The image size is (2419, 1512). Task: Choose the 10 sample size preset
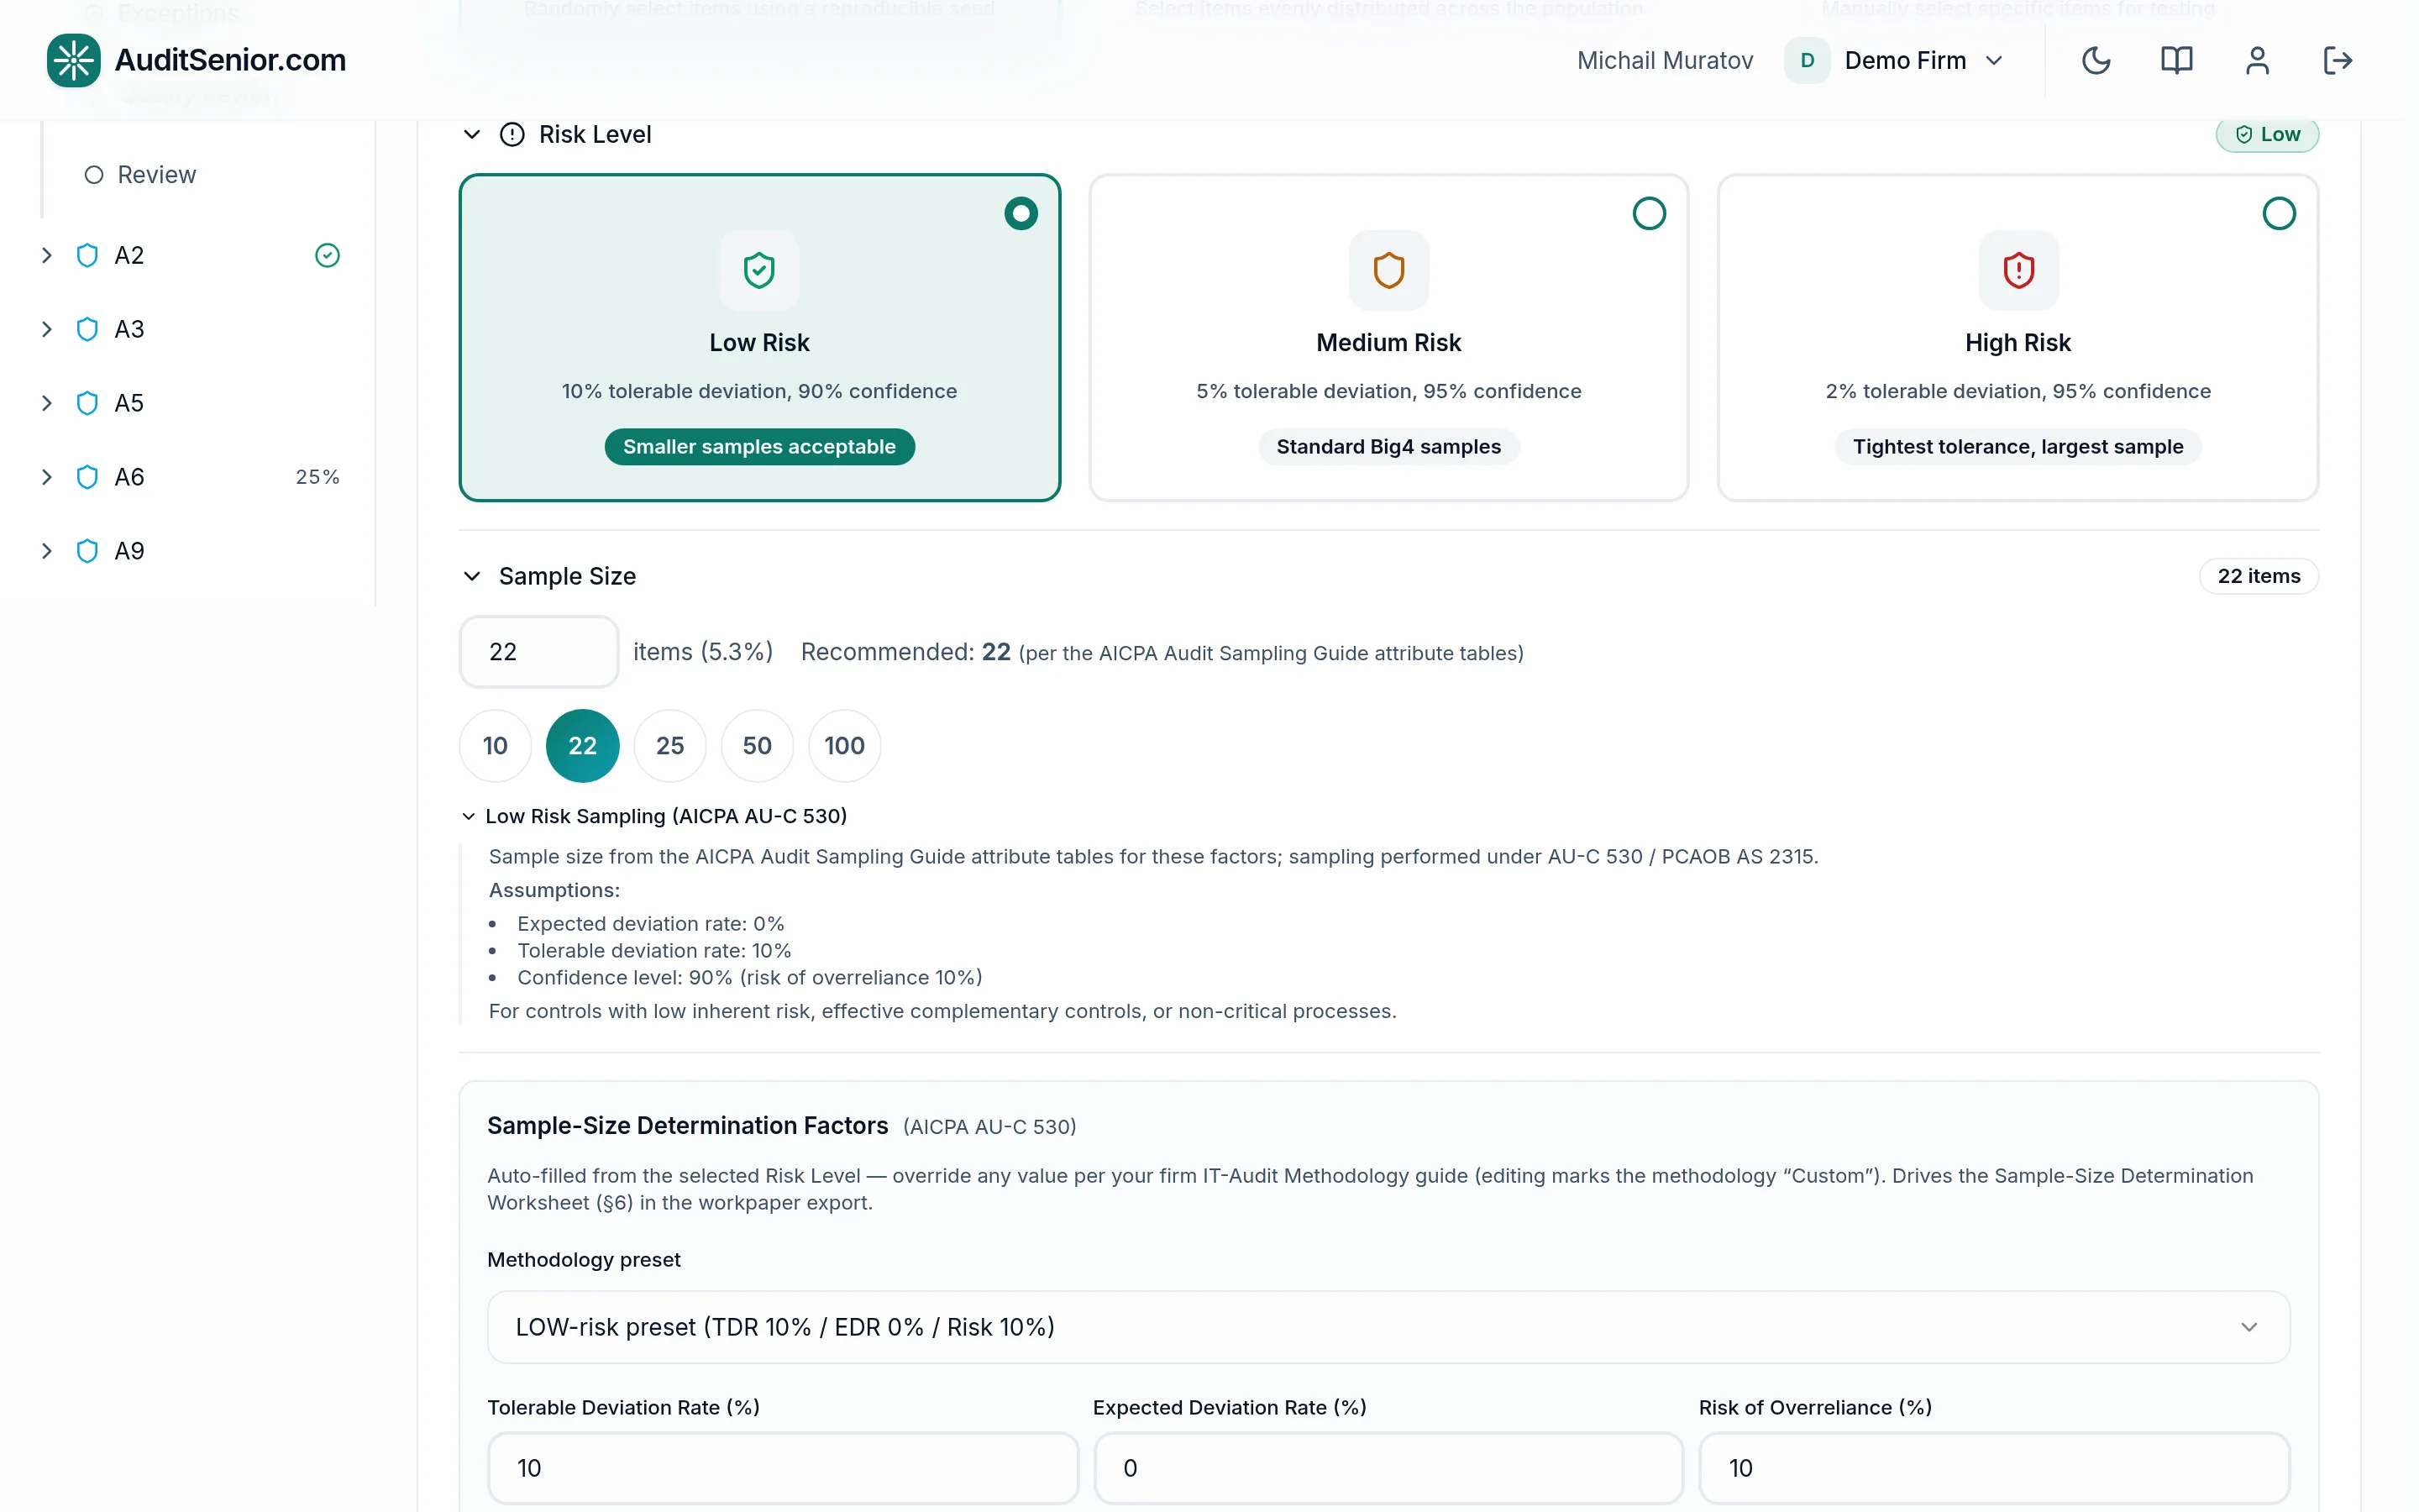click(x=495, y=746)
